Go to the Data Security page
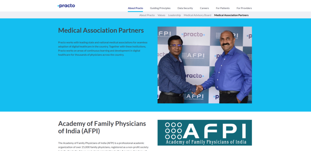Screen dimensions: 311x151 (185, 8)
